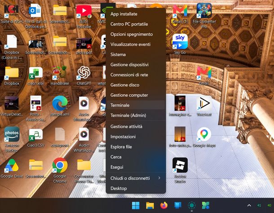Screen dimensions: 274x213
Task: Open the sample.xml Edge file icon
Action: pos(60,103)
